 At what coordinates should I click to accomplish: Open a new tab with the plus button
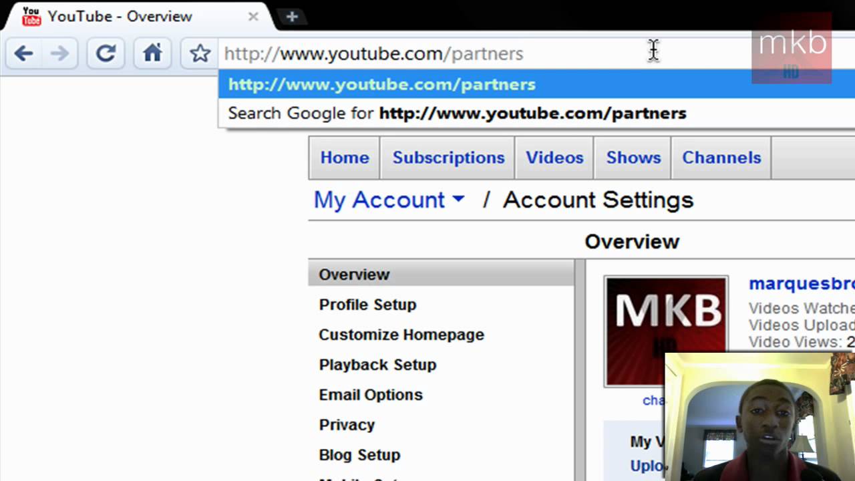(x=292, y=17)
